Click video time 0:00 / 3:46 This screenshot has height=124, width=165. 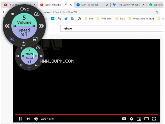tap(47, 119)
